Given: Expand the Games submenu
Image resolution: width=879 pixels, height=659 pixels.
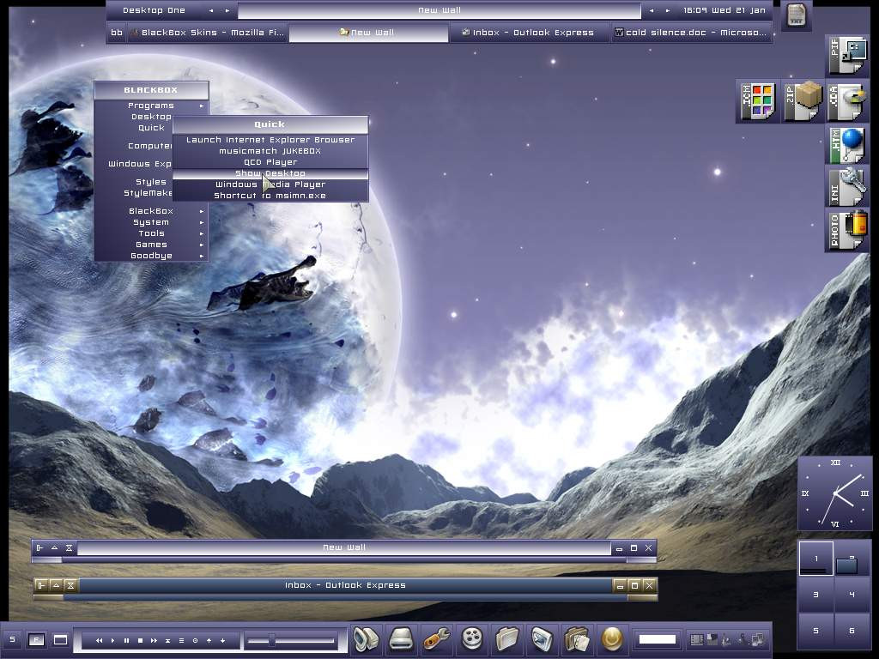Looking at the screenshot, I should pos(151,245).
